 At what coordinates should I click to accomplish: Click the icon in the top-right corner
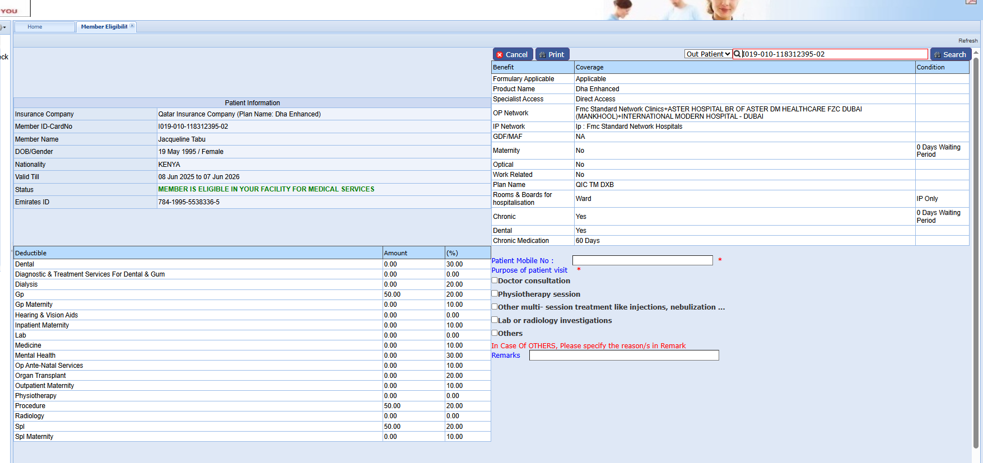(x=971, y=2)
